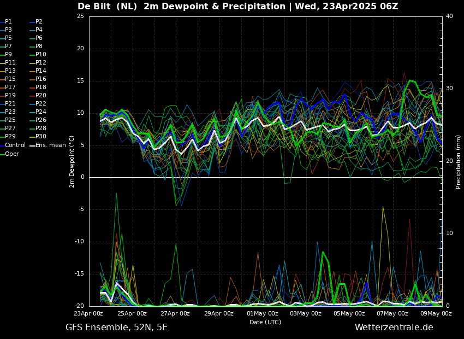Select legend label P3
Viewport: 464px width, 339px height.
tap(6, 30)
